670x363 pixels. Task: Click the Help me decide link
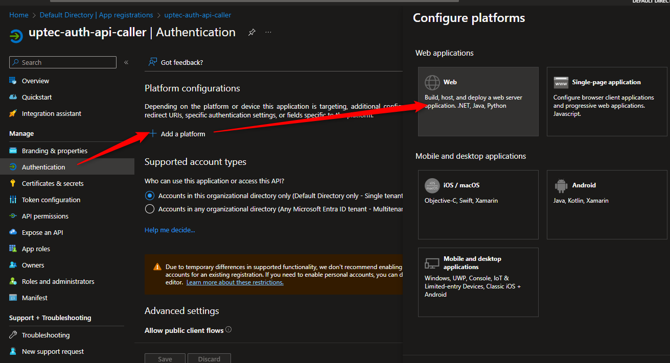point(170,230)
